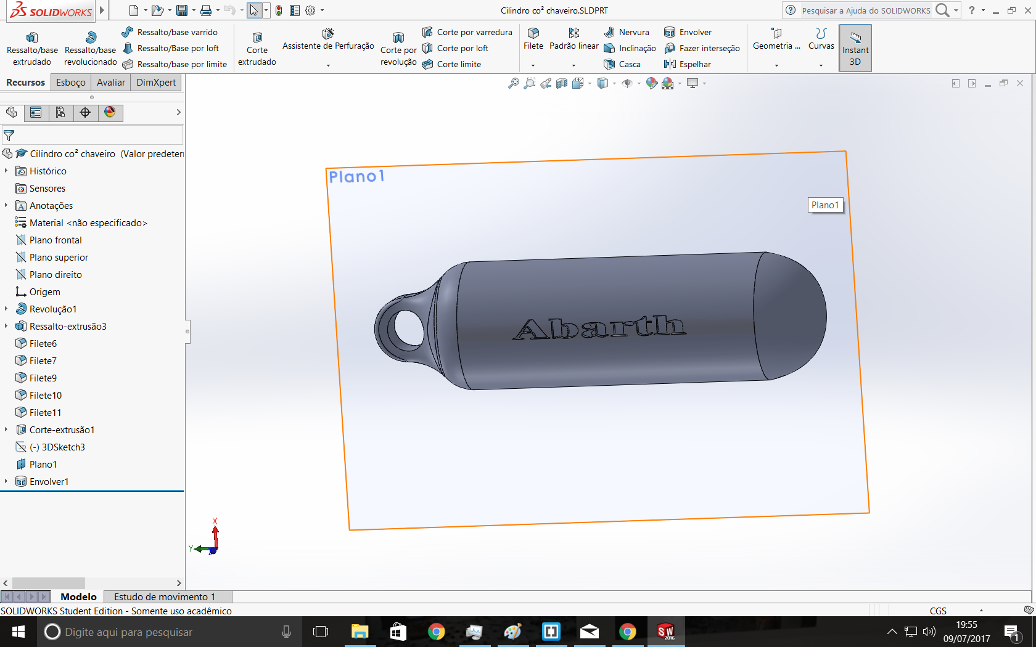Click the Casca tool
Image resolution: width=1036 pixels, height=647 pixels.
click(x=622, y=64)
